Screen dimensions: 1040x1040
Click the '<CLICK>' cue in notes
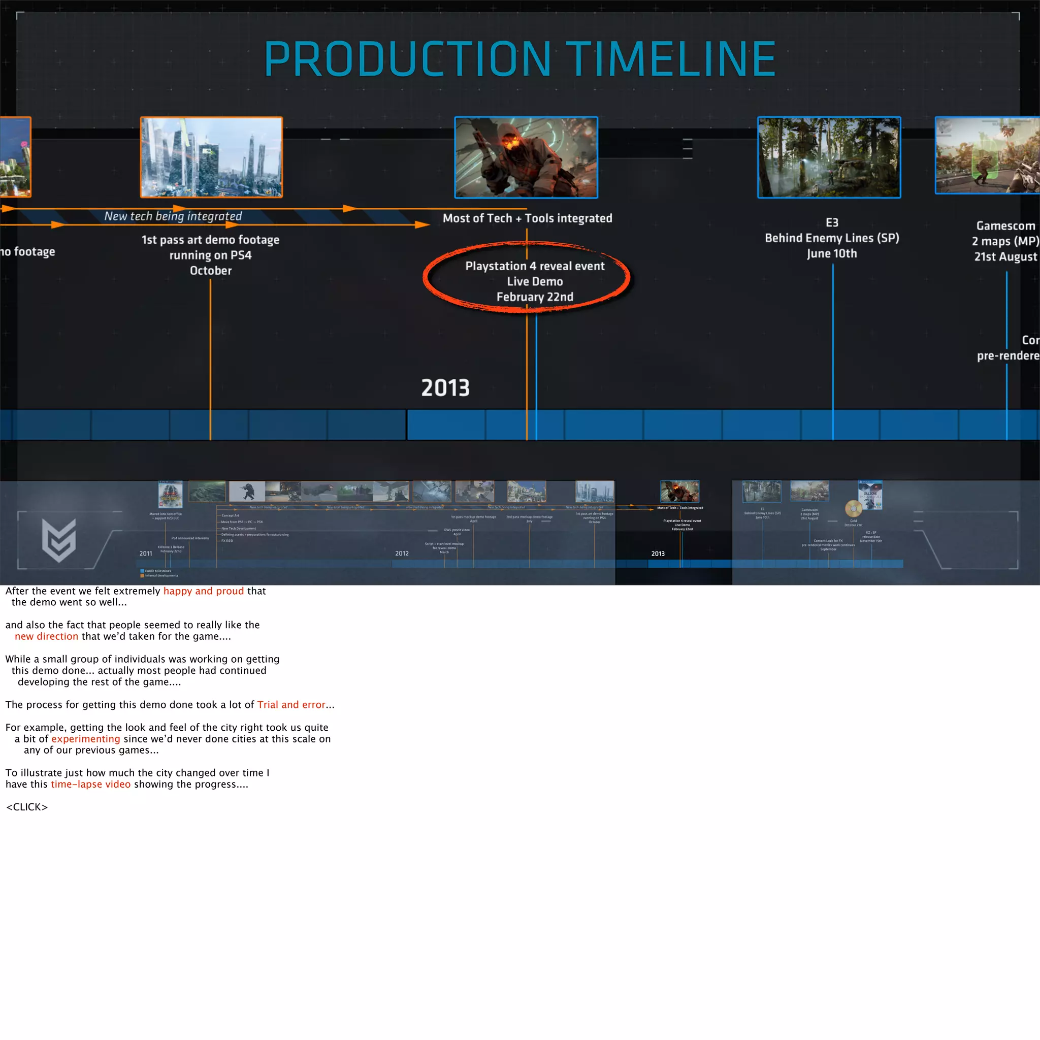27,807
